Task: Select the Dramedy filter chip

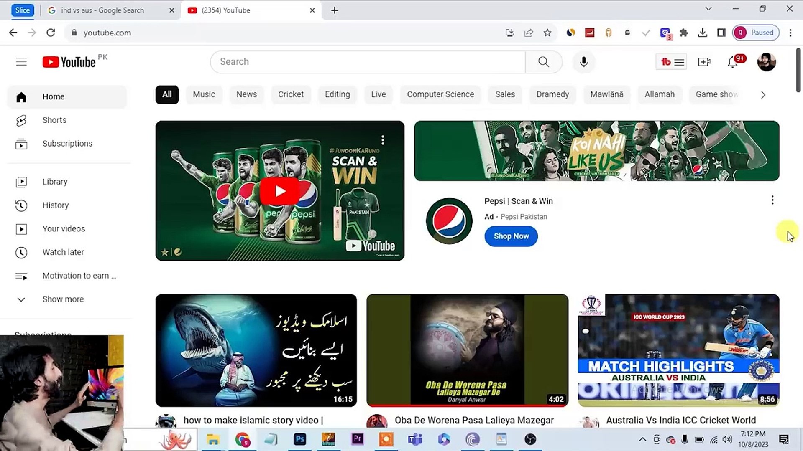Action: [x=552, y=94]
